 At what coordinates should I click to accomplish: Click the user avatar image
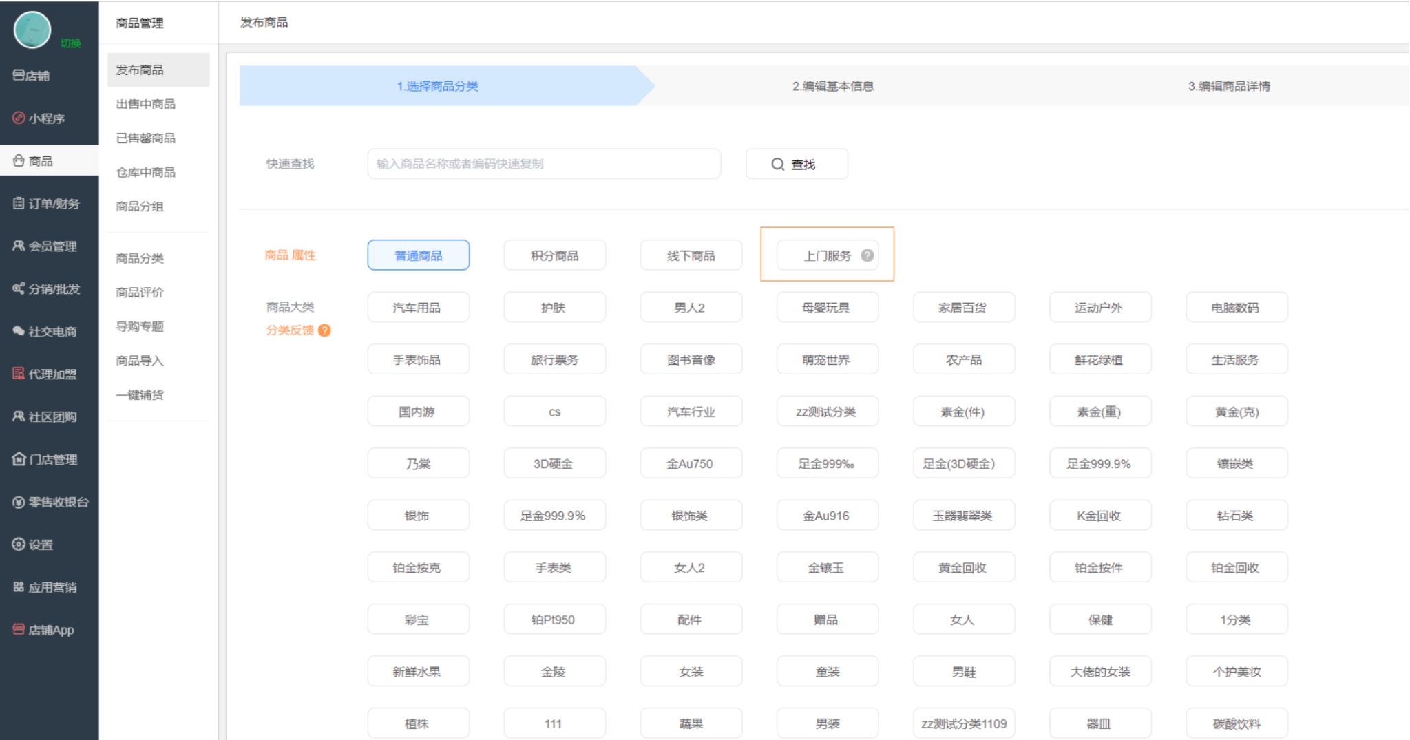pos(32,30)
